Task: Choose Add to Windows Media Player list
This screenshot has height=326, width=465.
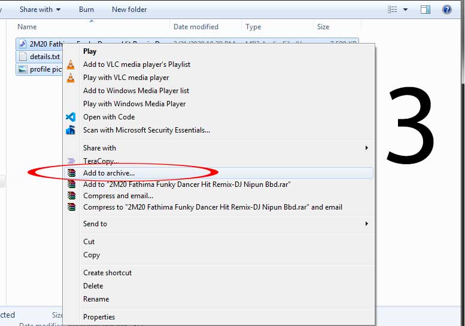Action: pos(136,91)
